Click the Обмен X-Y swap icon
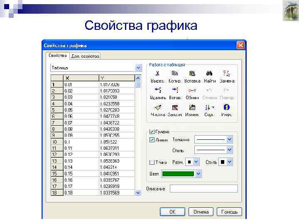 192,90
